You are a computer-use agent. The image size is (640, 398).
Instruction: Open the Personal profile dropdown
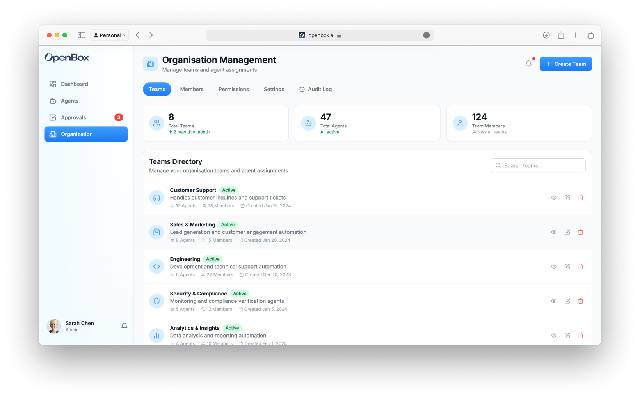tap(110, 35)
